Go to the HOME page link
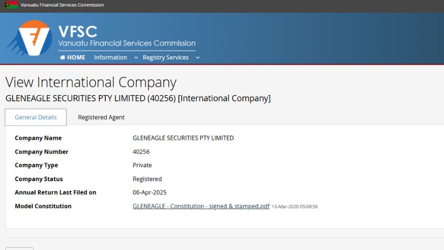The height and width of the screenshot is (250, 444). click(x=76, y=58)
